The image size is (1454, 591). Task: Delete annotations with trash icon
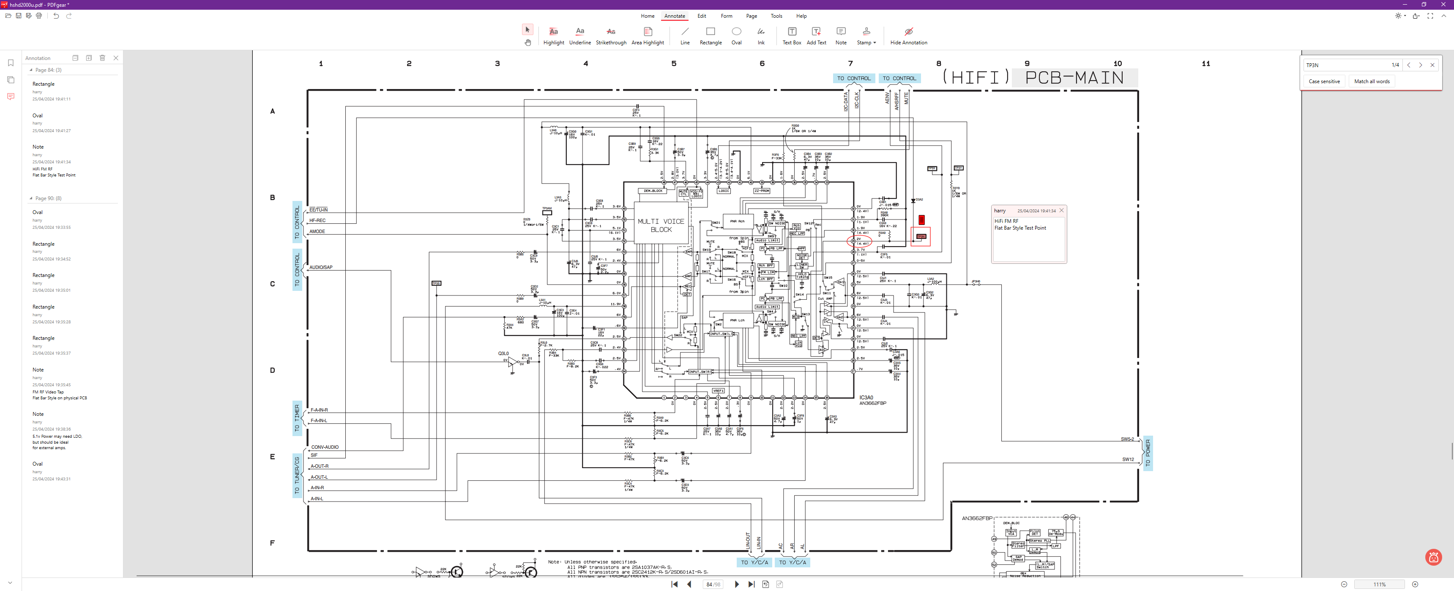(102, 58)
